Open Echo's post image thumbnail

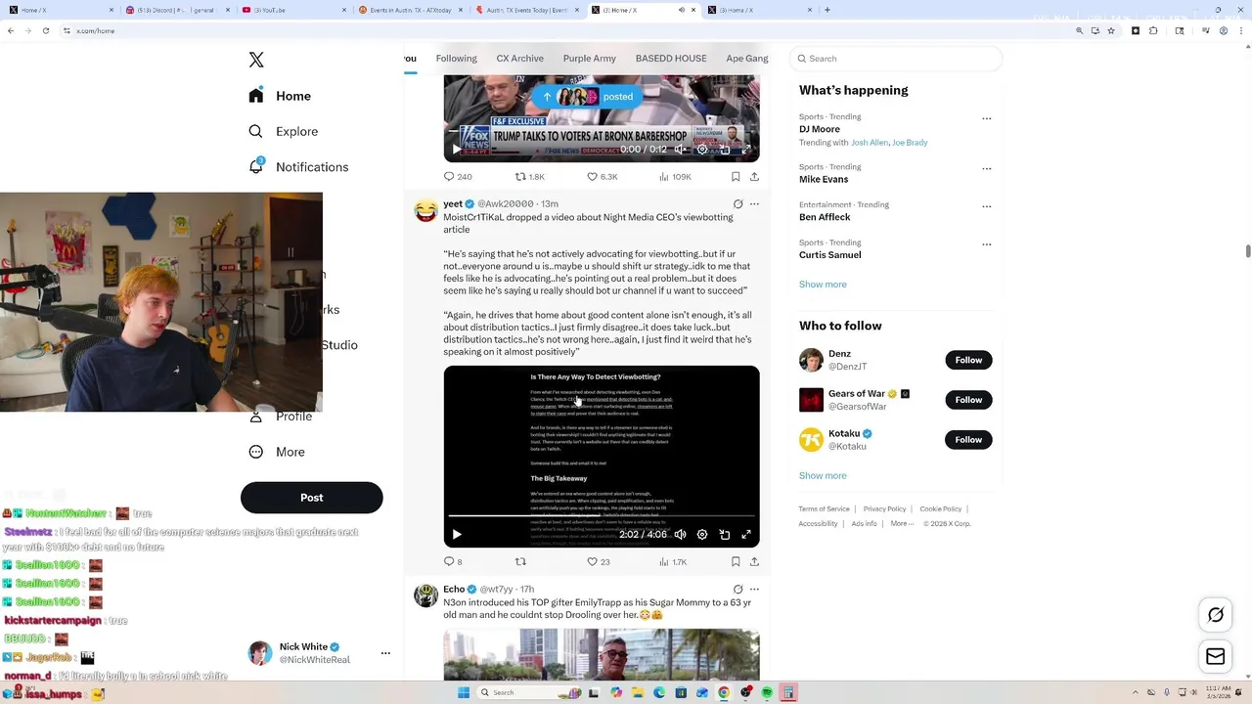[602, 654]
